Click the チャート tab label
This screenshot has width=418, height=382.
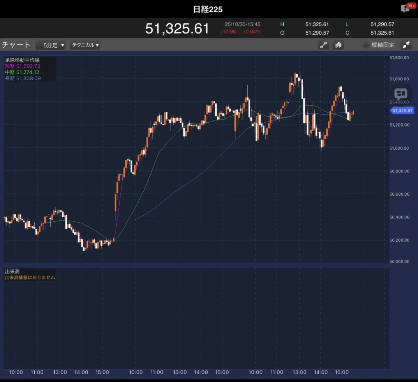point(16,45)
